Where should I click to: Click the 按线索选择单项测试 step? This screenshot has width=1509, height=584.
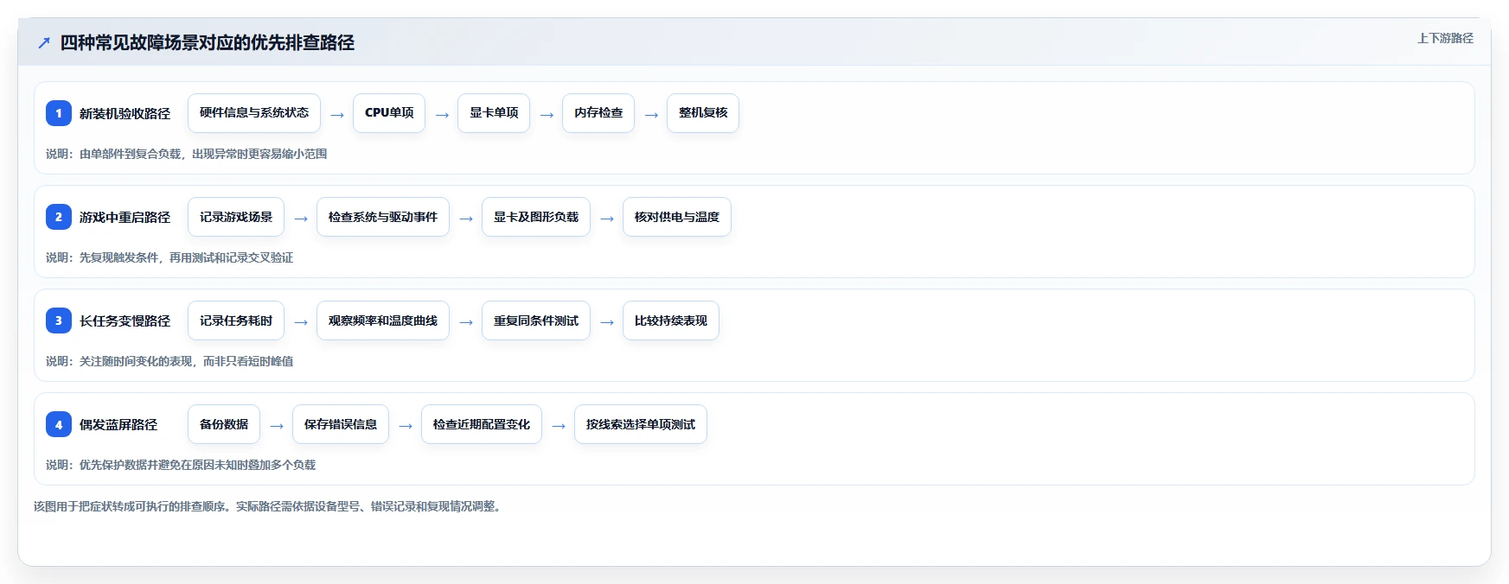tap(641, 424)
